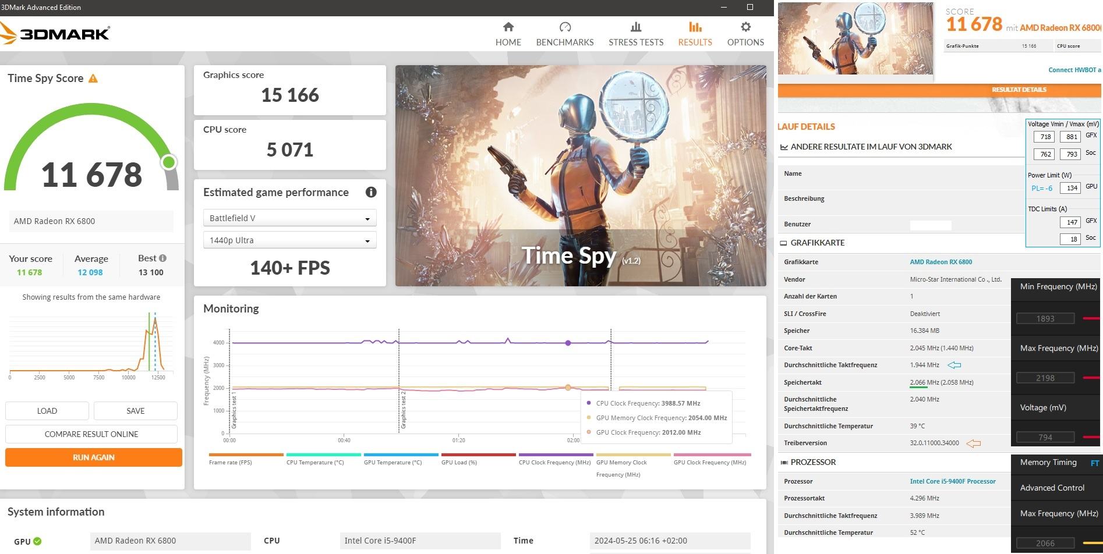The height and width of the screenshot is (554, 1103).
Task: Click the Time Spy artwork in 3DMark
Action: [581, 176]
